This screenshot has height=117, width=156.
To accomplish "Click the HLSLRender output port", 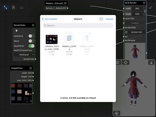I will click(x=147, y=53).
